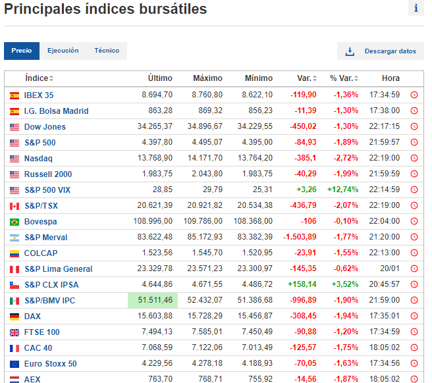
Task: Click the clock icon in Bovespa row
Action: coord(414,221)
